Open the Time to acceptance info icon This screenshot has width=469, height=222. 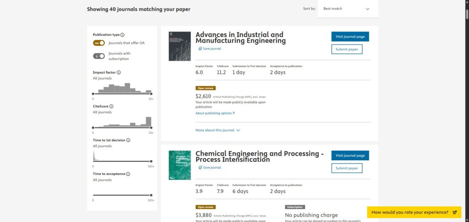128,174
